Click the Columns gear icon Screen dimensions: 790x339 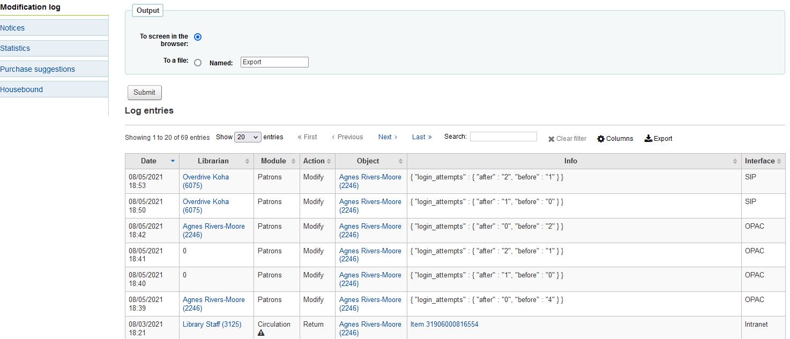pos(601,139)
